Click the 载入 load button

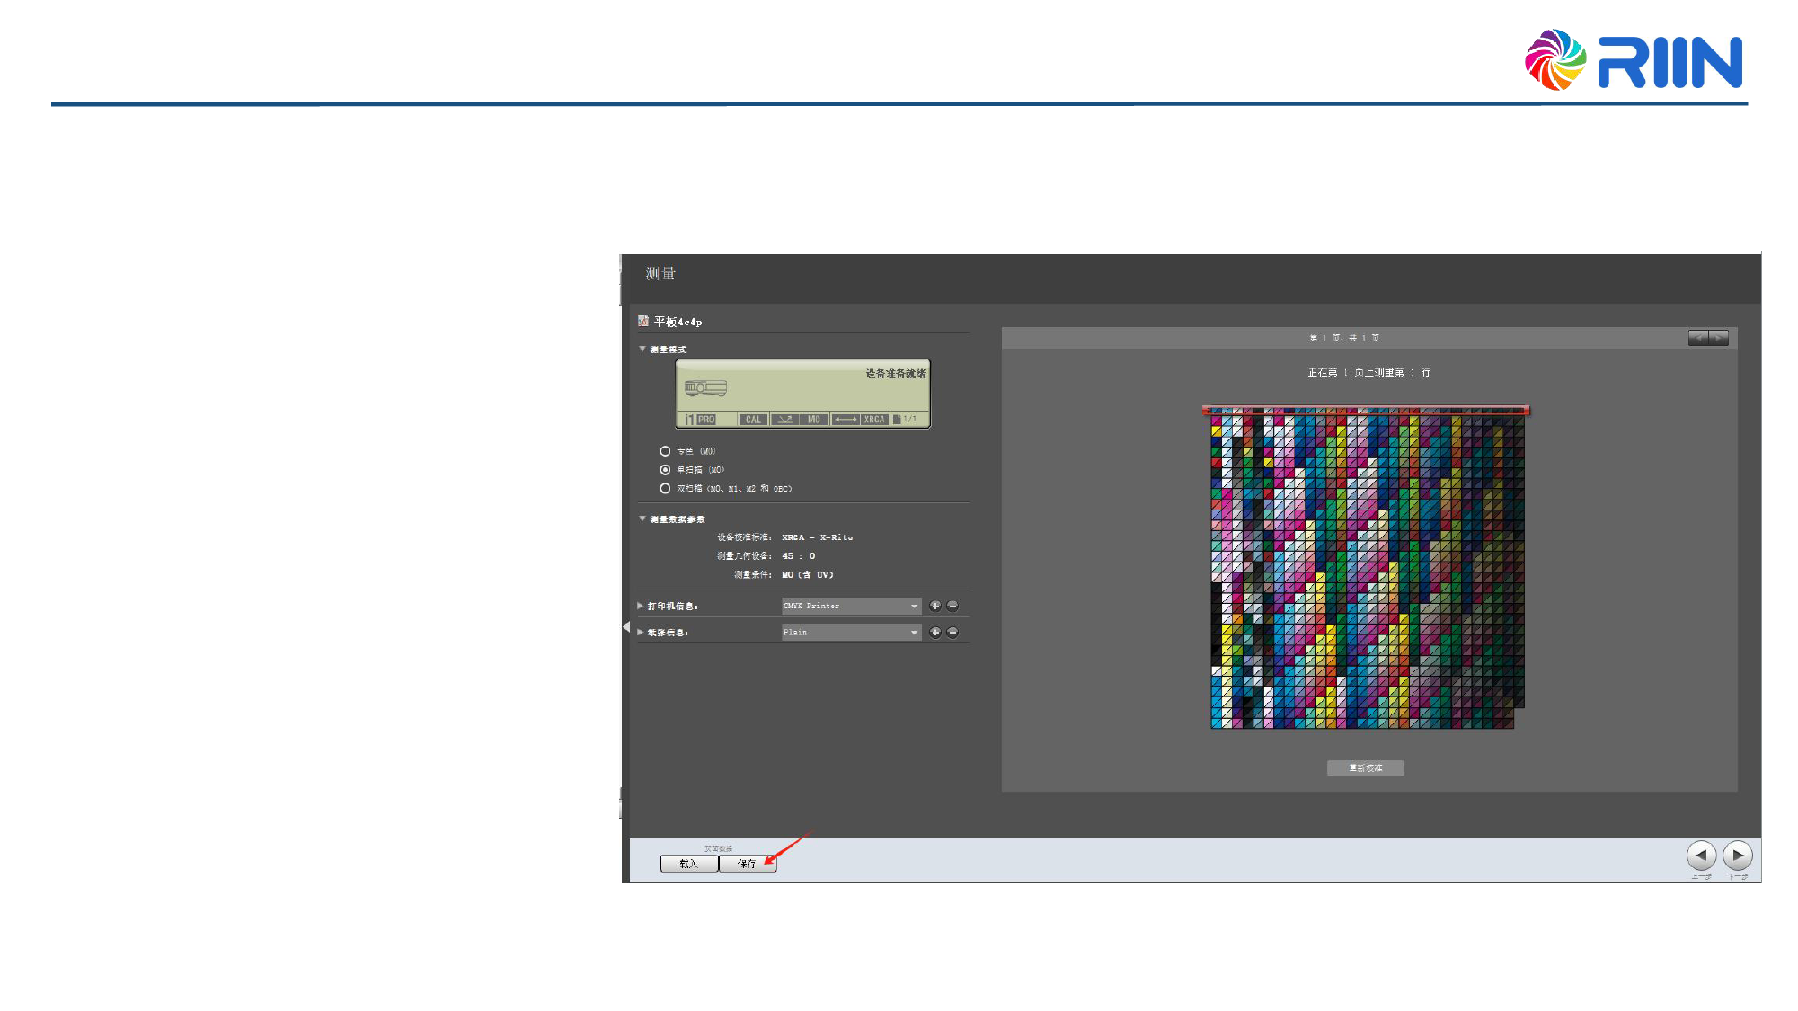pyautogui.click(x=688, y=864)
